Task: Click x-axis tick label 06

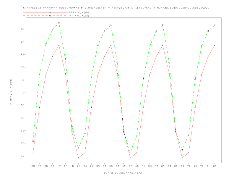Action: [46, 166]
